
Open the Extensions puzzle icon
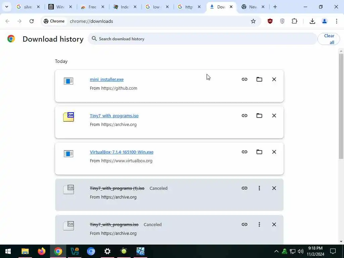(294, 21)
